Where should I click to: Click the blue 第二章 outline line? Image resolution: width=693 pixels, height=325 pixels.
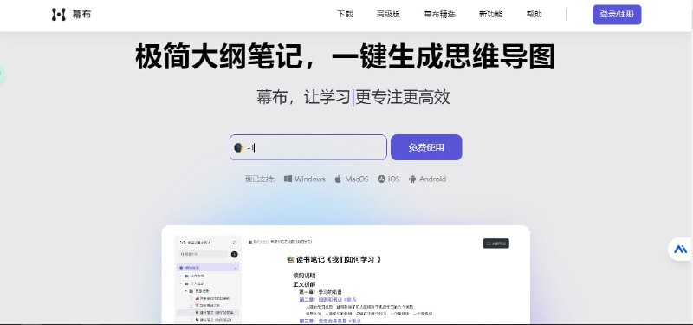(x=327, y=299)
